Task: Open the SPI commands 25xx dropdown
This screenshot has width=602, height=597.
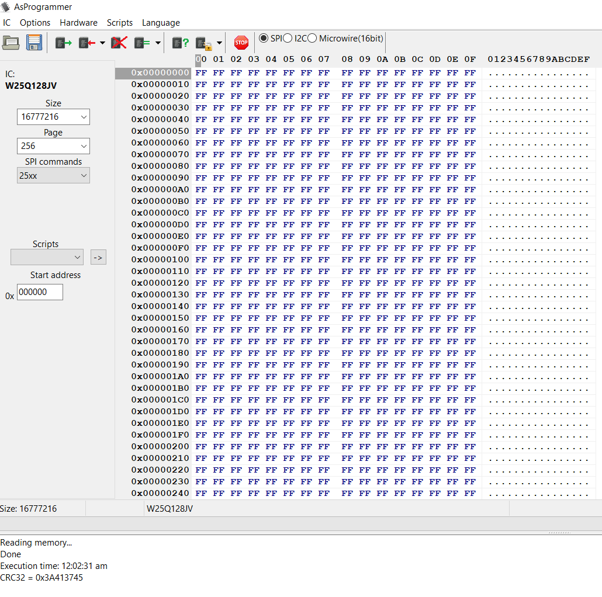Action: 53,175
